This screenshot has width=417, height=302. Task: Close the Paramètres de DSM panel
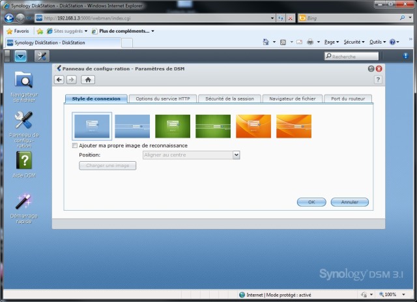pos(379,68)
